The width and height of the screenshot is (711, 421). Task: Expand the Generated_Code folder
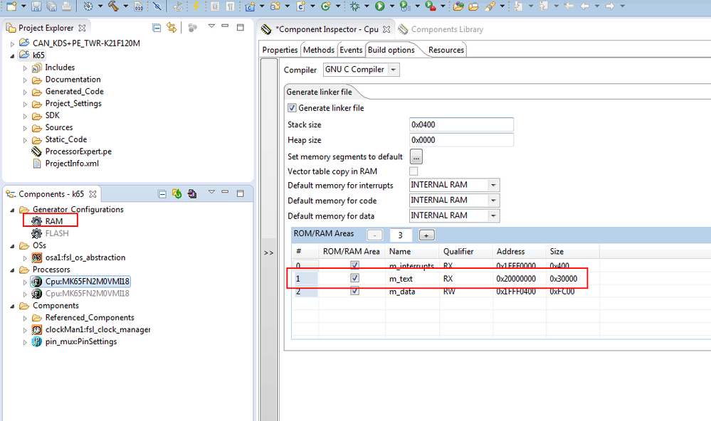point(25,92)
